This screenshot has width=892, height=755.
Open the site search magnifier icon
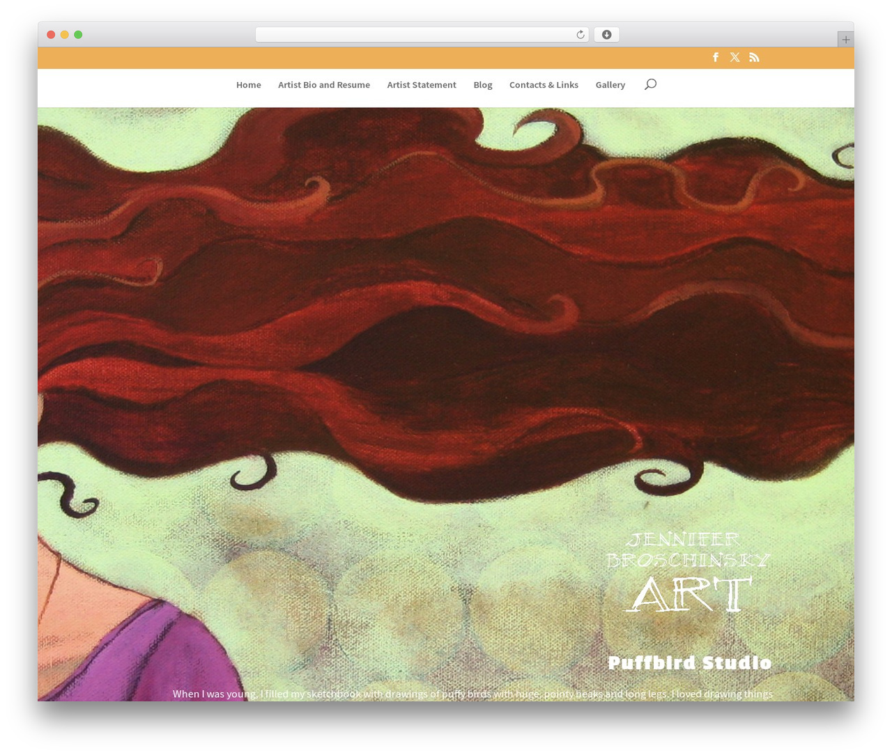coord(650,84)
